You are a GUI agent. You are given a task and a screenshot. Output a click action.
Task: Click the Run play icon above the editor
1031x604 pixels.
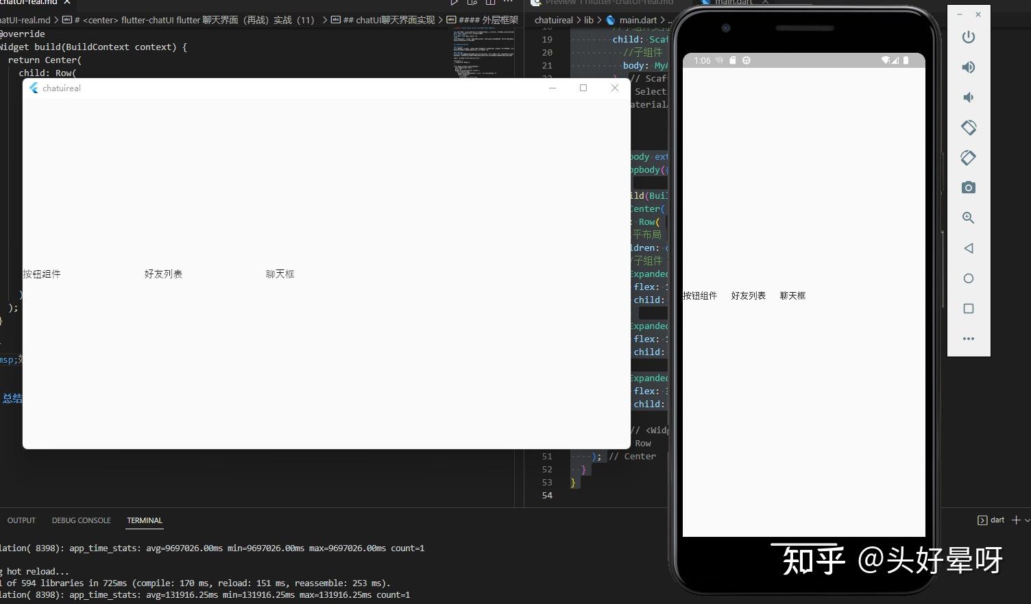pyautogui.click(x=453, y=3)
